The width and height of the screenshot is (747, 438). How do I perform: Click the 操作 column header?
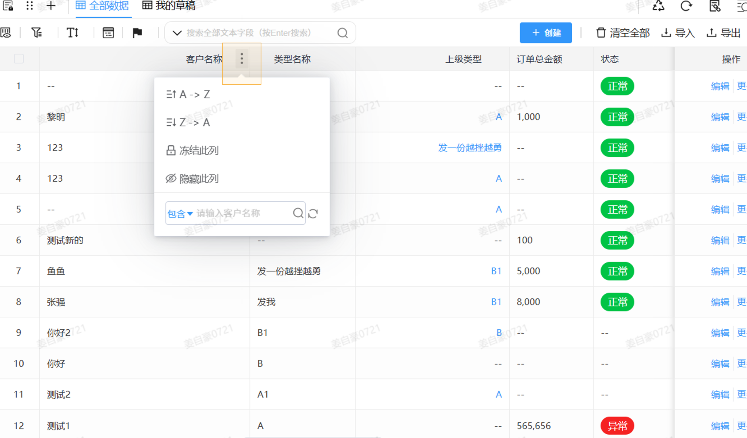(731, 59)
